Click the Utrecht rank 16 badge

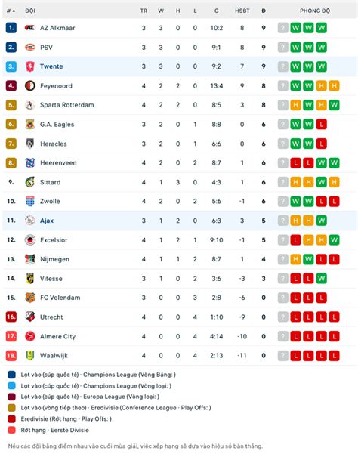[x=11, y=317]
